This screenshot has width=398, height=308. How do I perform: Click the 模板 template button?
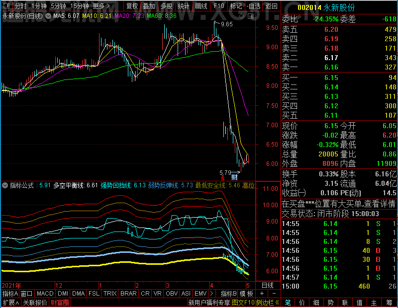pyautogui.click(x=246, y=294)
